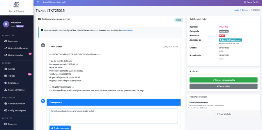Go to No Contestadas calls
This screenshot has height=130, width=262.
tap(15, 55)
